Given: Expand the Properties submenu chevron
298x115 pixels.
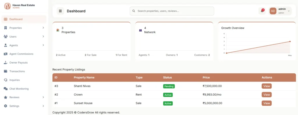Looking at the screenshot, I should click(43, 28).
